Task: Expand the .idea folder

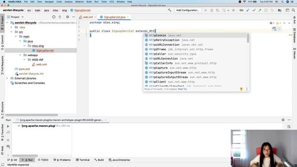Action: 11,27
